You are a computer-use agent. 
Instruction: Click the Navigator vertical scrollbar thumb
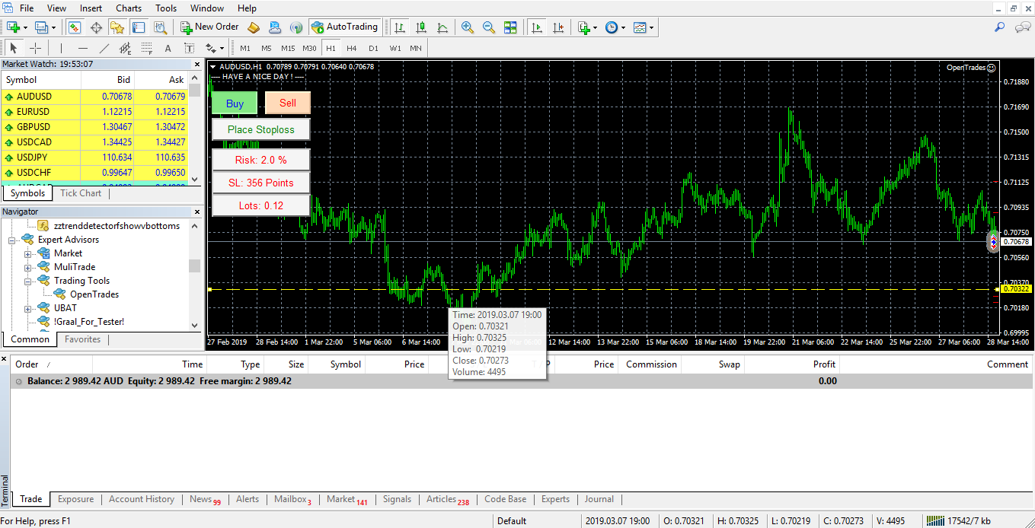click(195, 266)
